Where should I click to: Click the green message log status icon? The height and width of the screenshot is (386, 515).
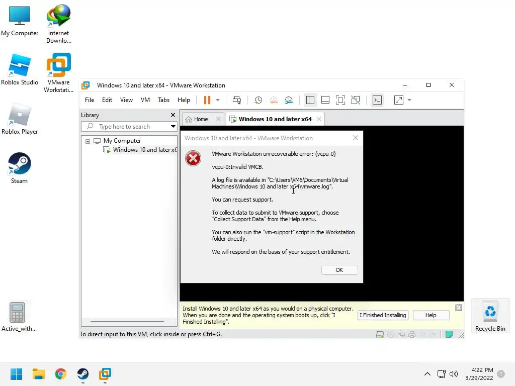[x=449, y=334]
